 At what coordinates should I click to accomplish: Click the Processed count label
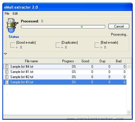(30, 21)
